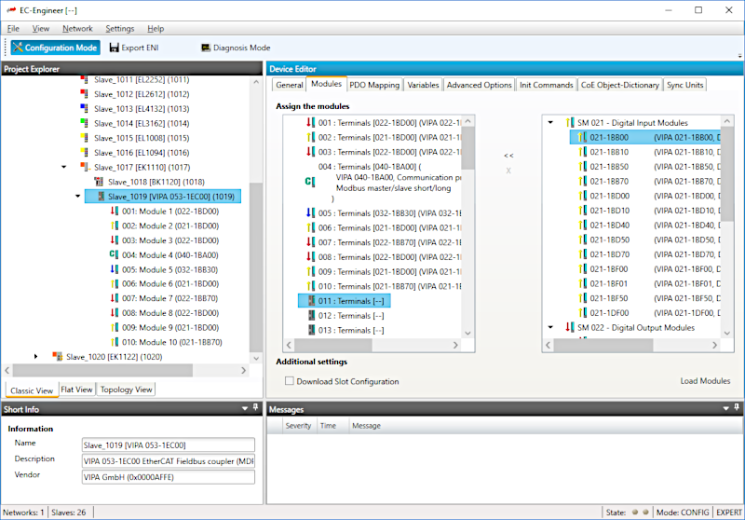Click the Name input field in Short Info

click(169, 445)
